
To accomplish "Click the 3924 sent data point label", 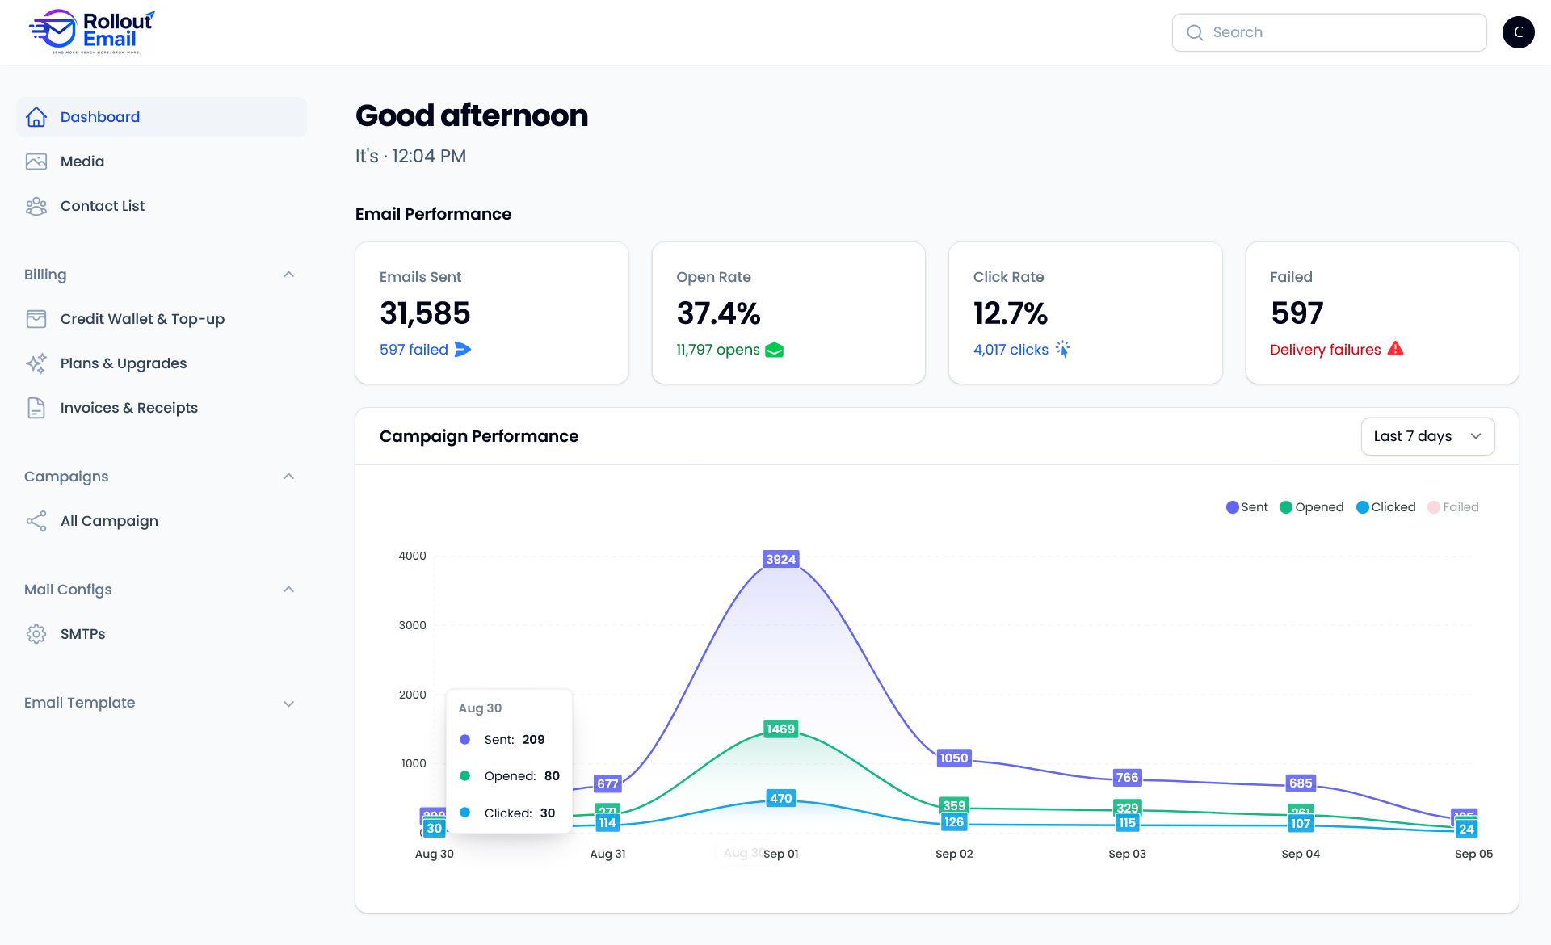I will pyautogui.click(x=780, y=559).
